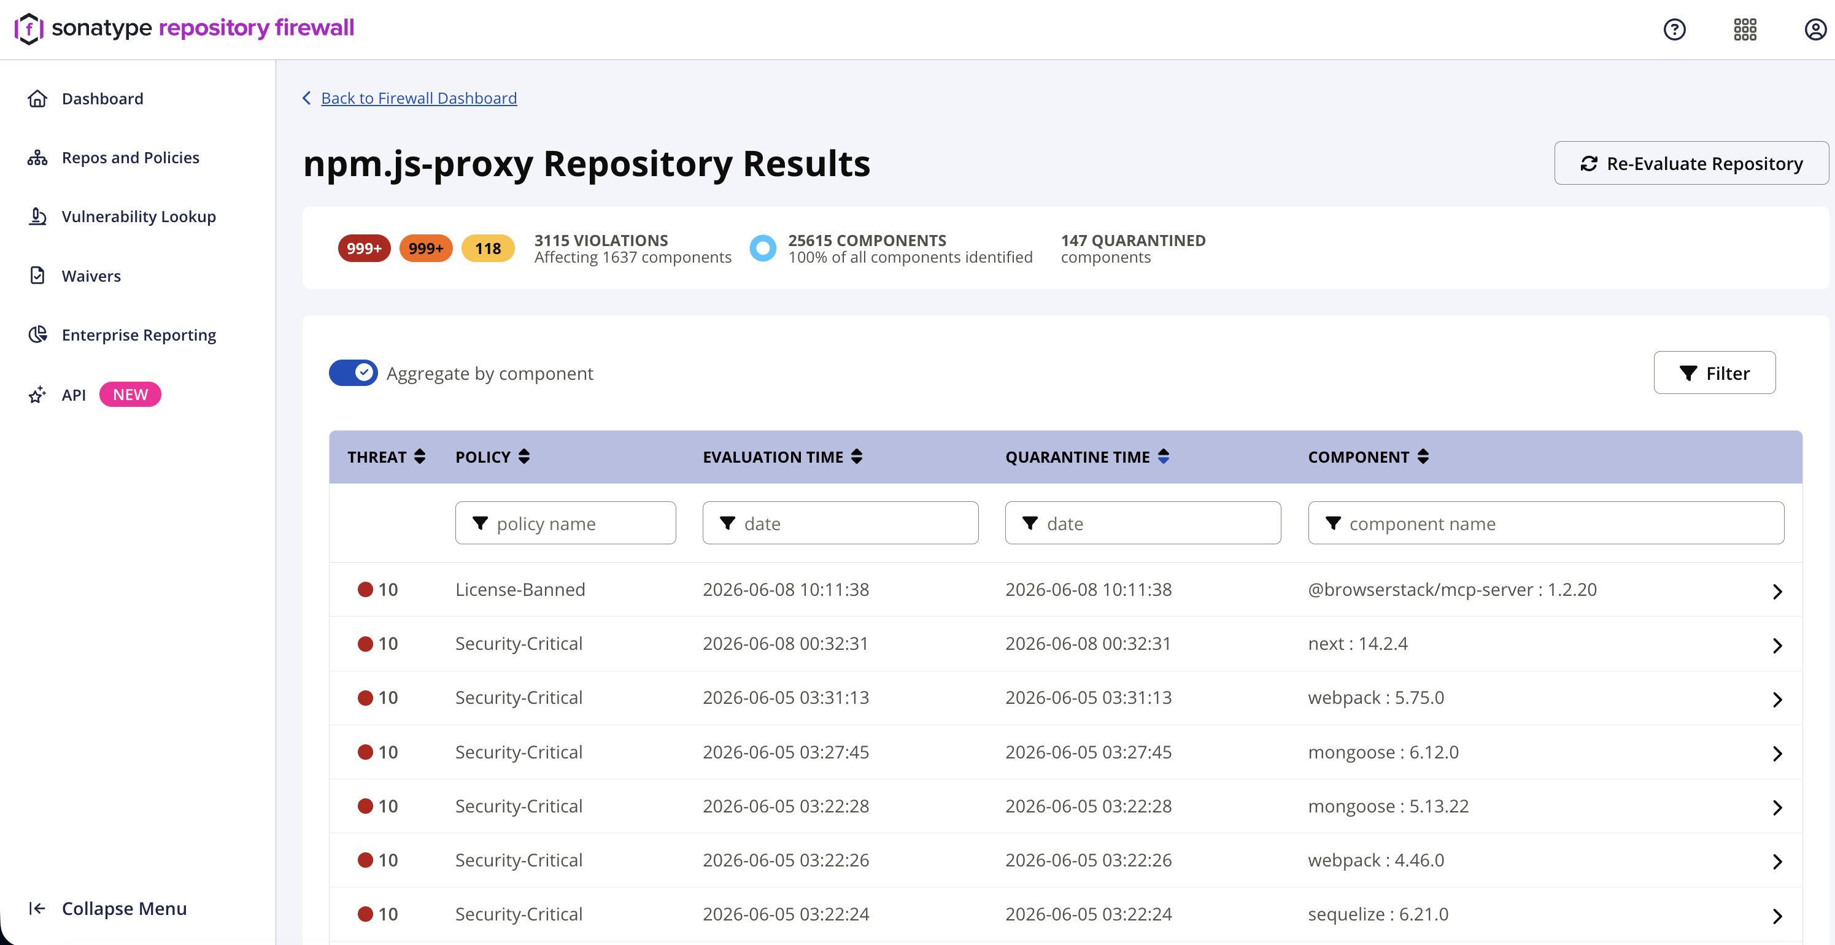
Task: Expand the webpack : 4.46.0 row chevron
Action: [1777, 862]
